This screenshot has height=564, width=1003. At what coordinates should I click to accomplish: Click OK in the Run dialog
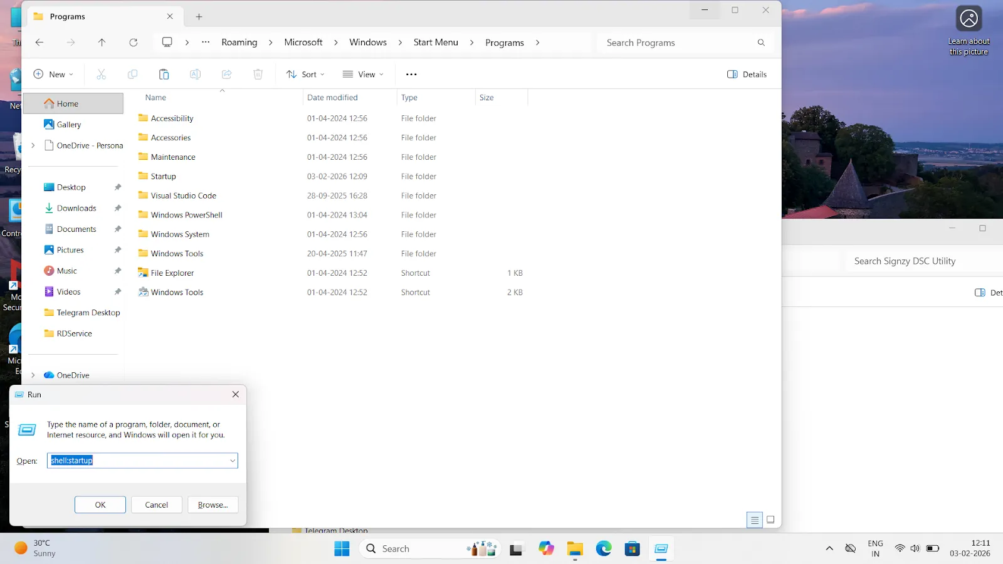point(100,505)
